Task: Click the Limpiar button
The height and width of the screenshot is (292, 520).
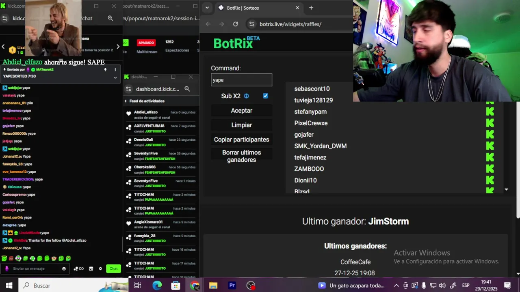Action: point(242,125)
